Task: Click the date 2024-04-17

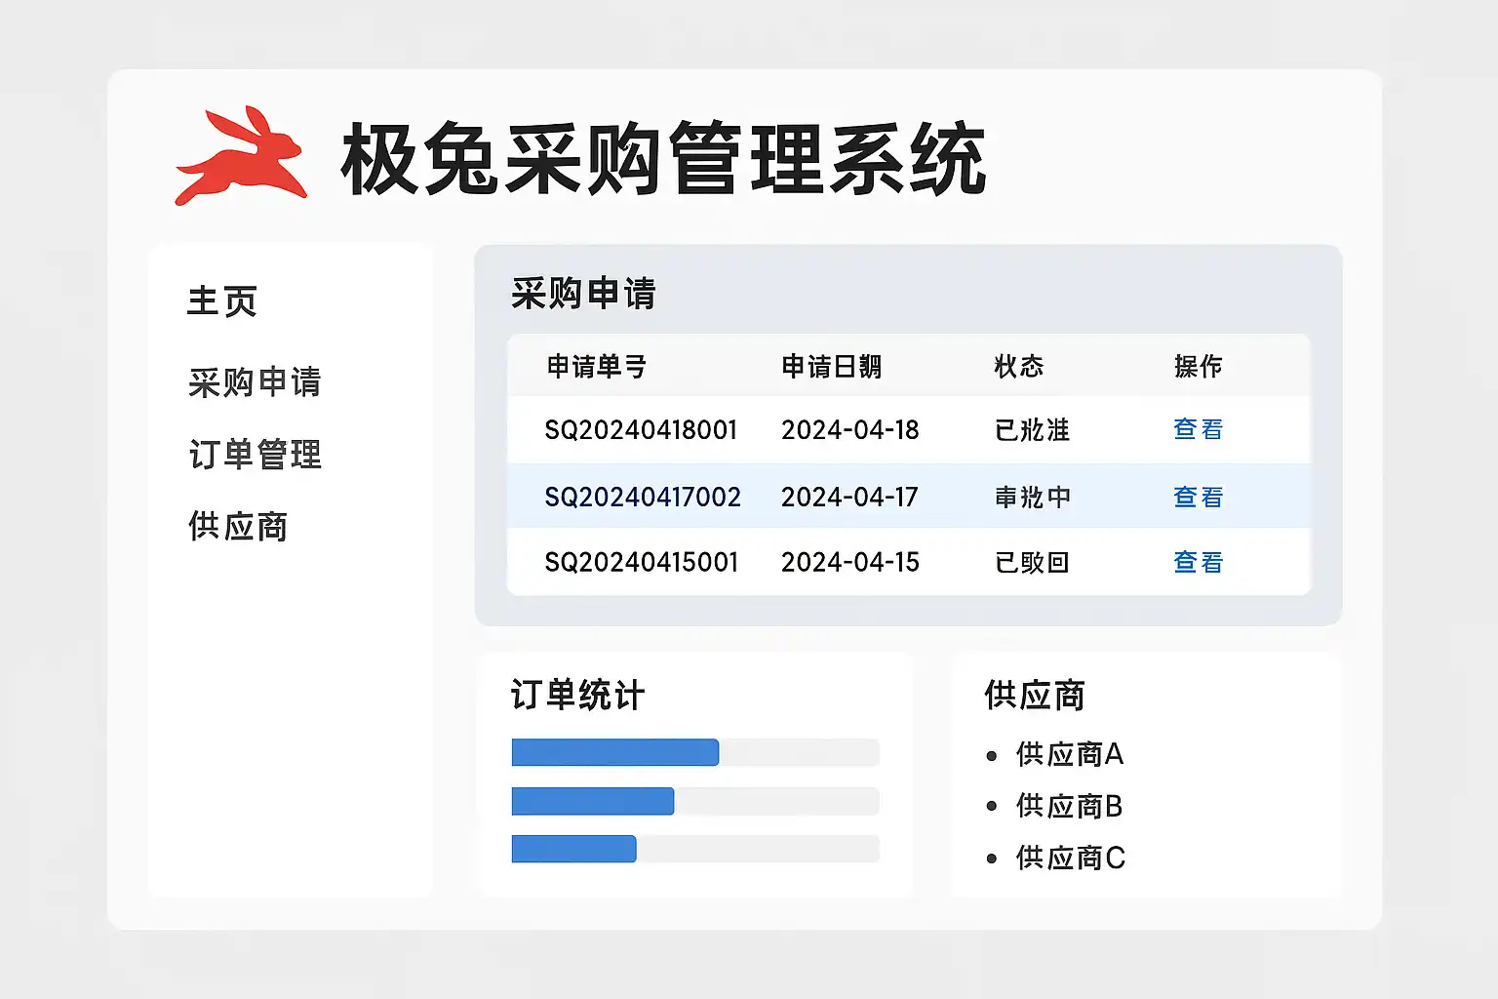Action: (850, 497)
